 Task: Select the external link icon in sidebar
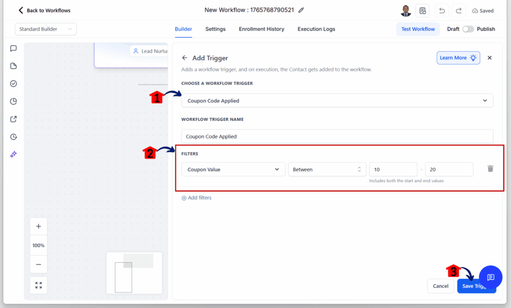click(x=13, y=119)
